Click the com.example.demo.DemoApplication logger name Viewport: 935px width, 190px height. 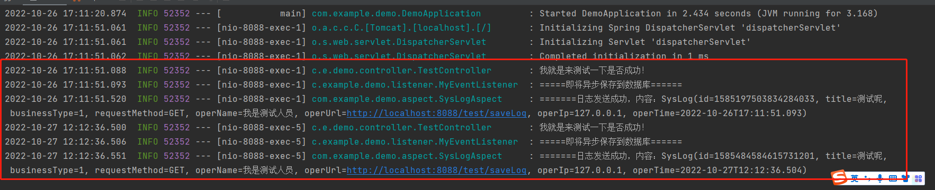(x=396, y=13)
